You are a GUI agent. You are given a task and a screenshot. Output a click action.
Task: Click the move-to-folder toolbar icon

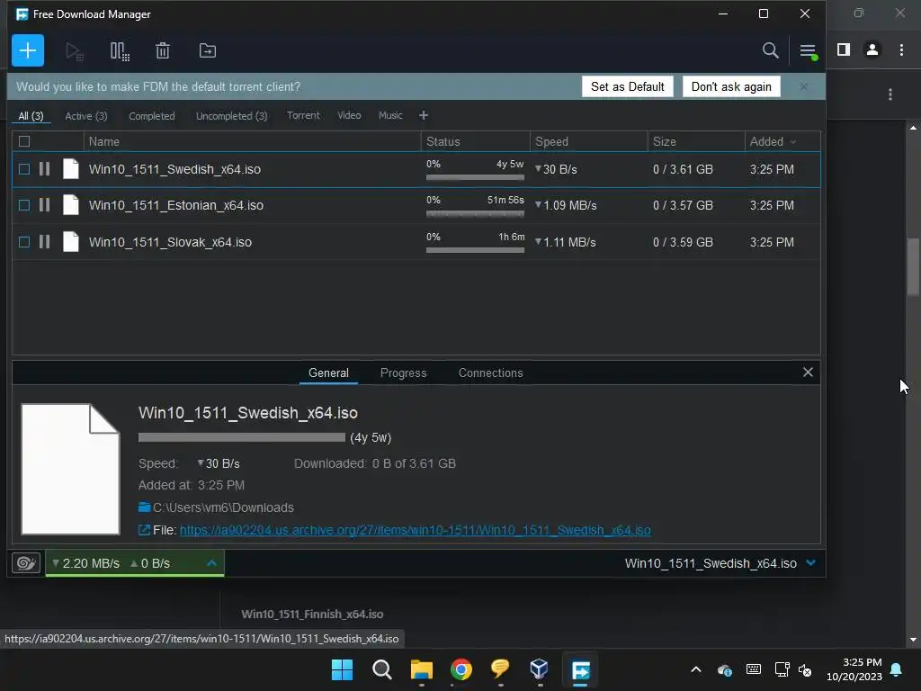click(208, 51)
